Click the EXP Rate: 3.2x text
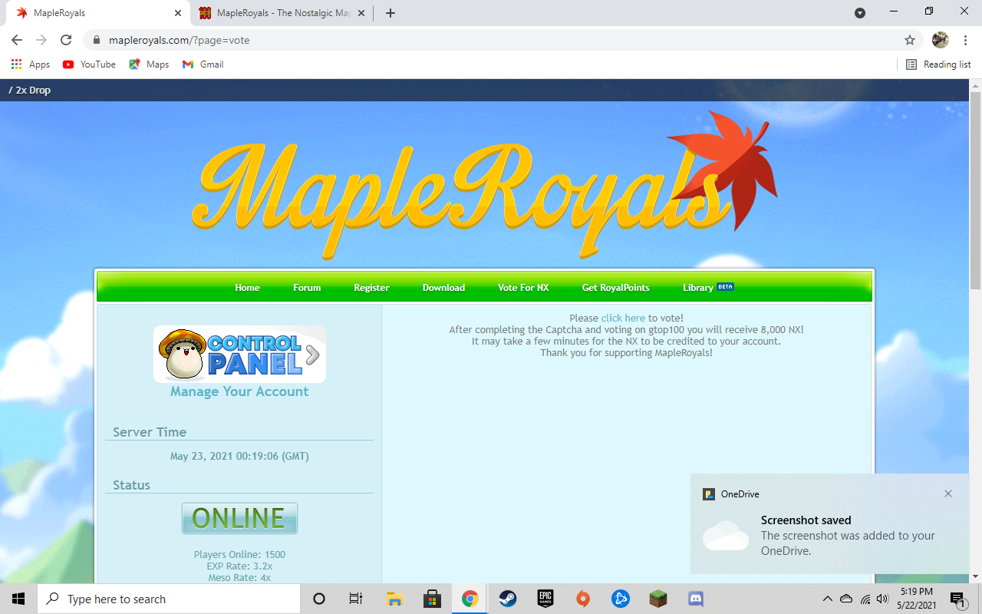The height and width of the screenshot is (614, 982). tap(239, 566)
